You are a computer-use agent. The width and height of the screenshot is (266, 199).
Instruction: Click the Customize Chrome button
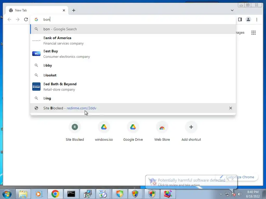(x=237, y=177)
